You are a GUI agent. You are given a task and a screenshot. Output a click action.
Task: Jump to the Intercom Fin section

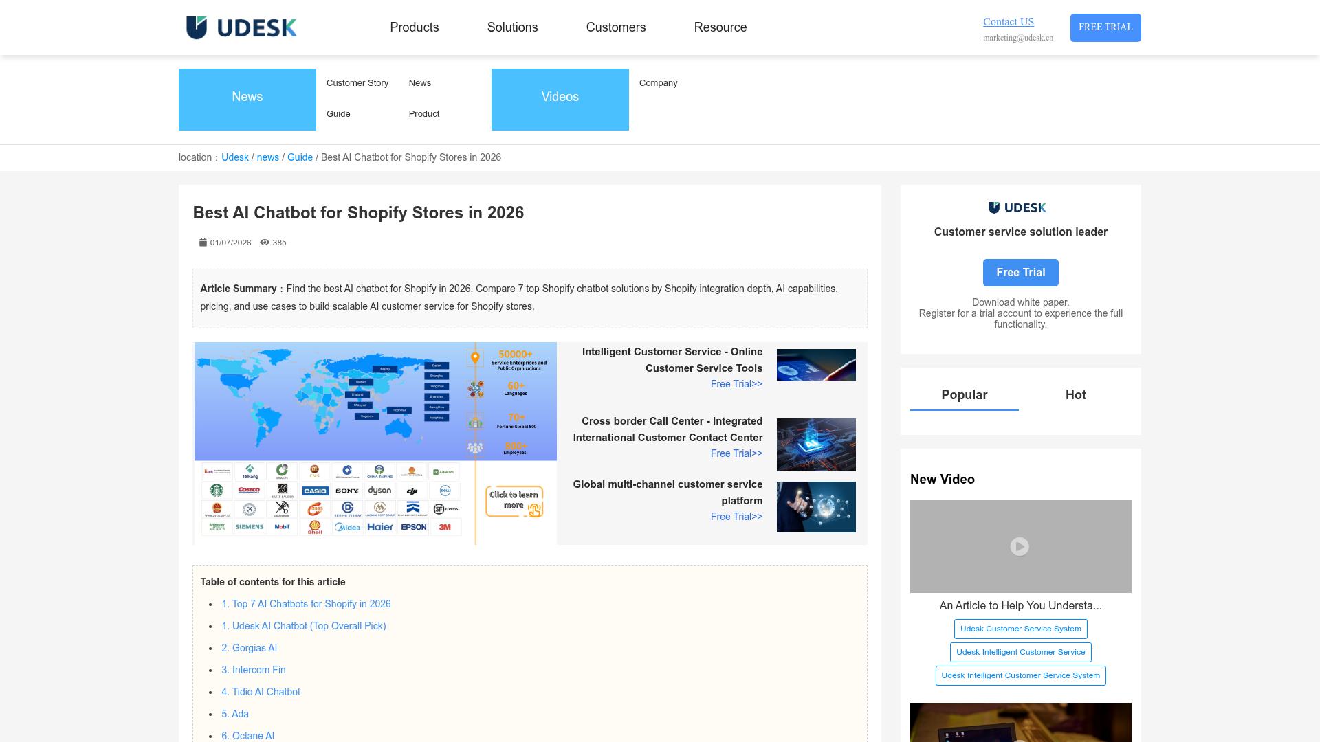254,670
